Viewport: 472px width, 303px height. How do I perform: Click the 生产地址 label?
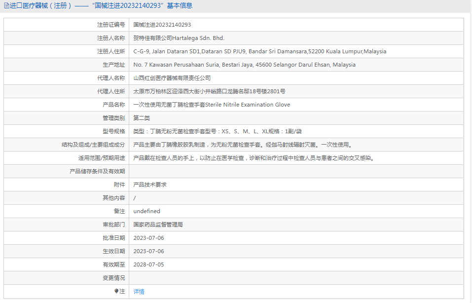click(x=113, y=65)
